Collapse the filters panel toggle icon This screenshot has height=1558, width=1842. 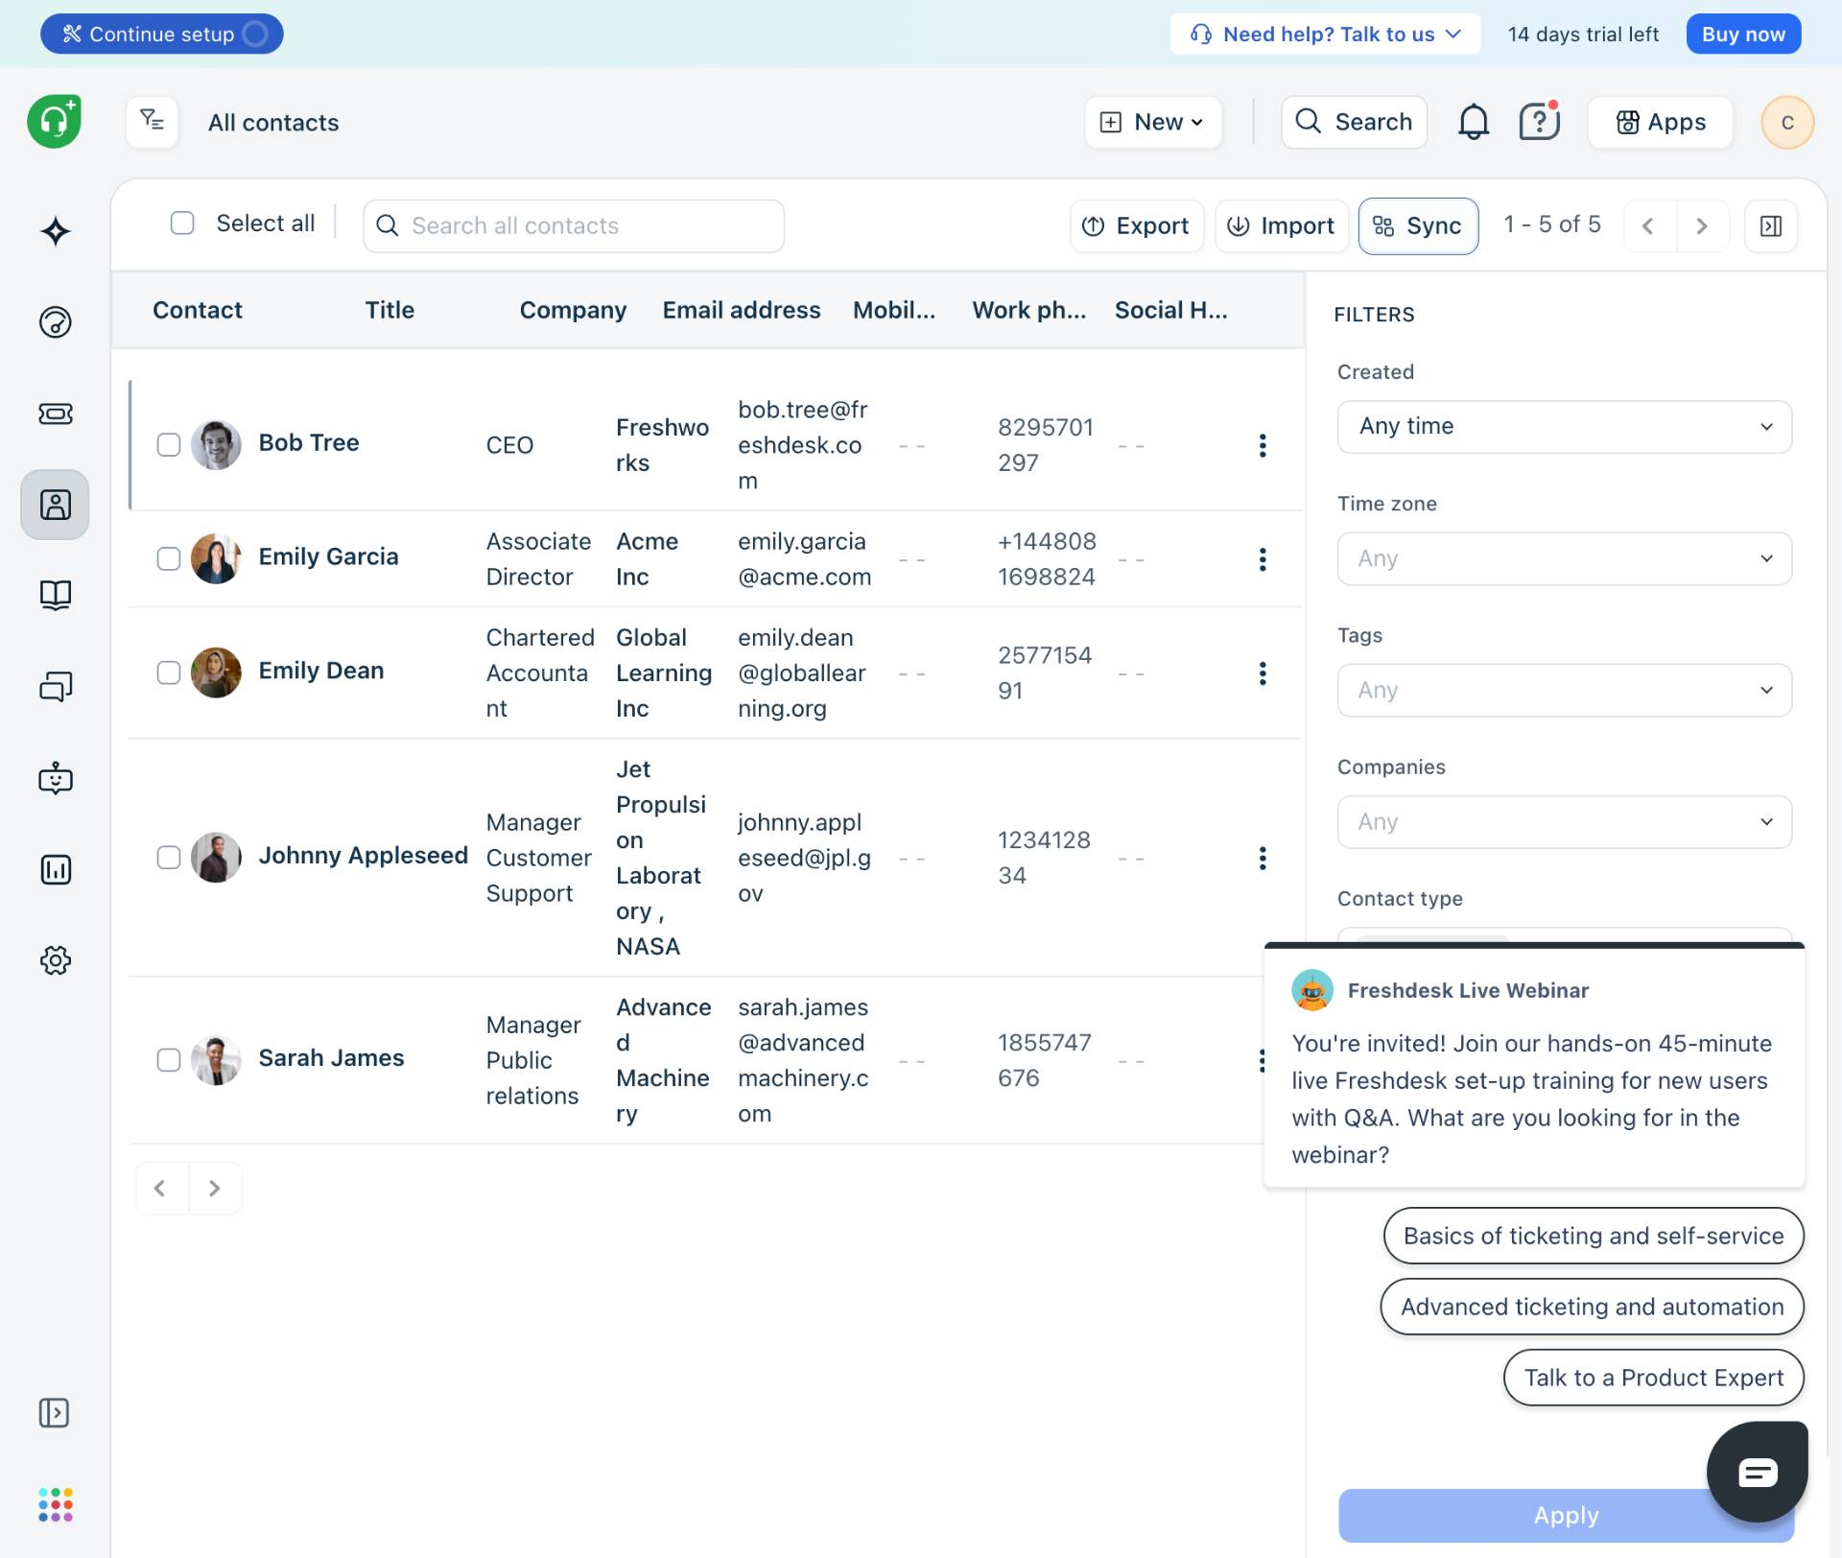pos(1770,225)
